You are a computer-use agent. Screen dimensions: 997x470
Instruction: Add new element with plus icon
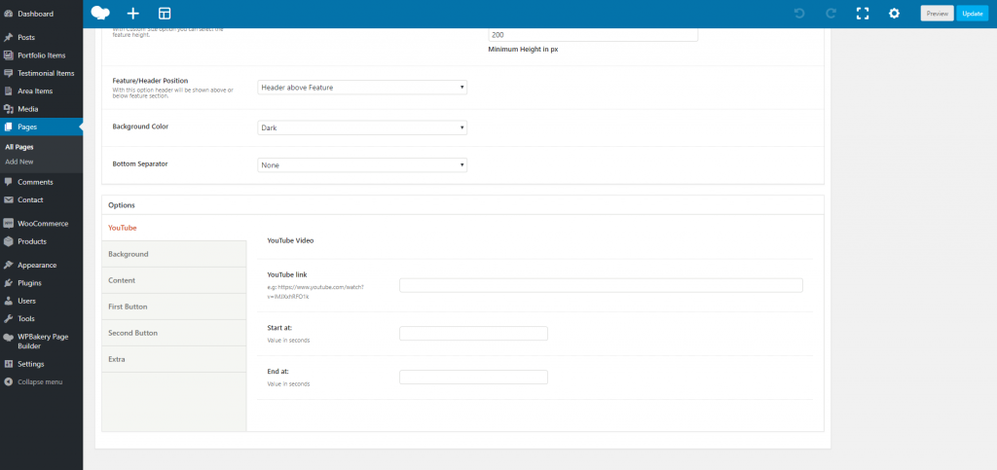[133, 14]
